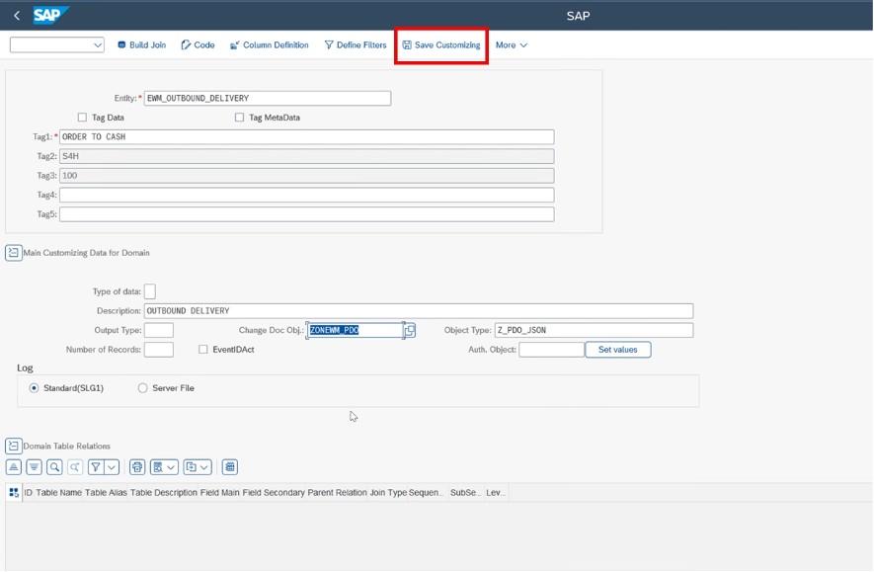Toggle the EventIDAct checkbox
The width and height of the screenshot is (874, 572).
pyautogui.click(x=203, y=350)
